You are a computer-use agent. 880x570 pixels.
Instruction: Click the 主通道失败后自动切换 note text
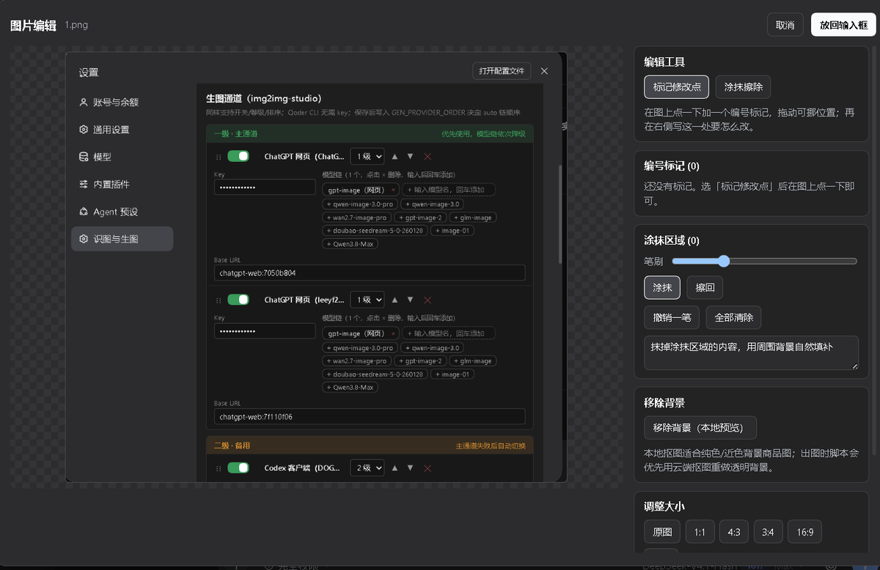491,445
